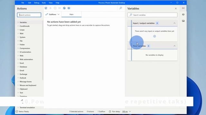Open the Subflows dropdown
The width and height of the screenshot is (206, 115).
tap(52, 14)
